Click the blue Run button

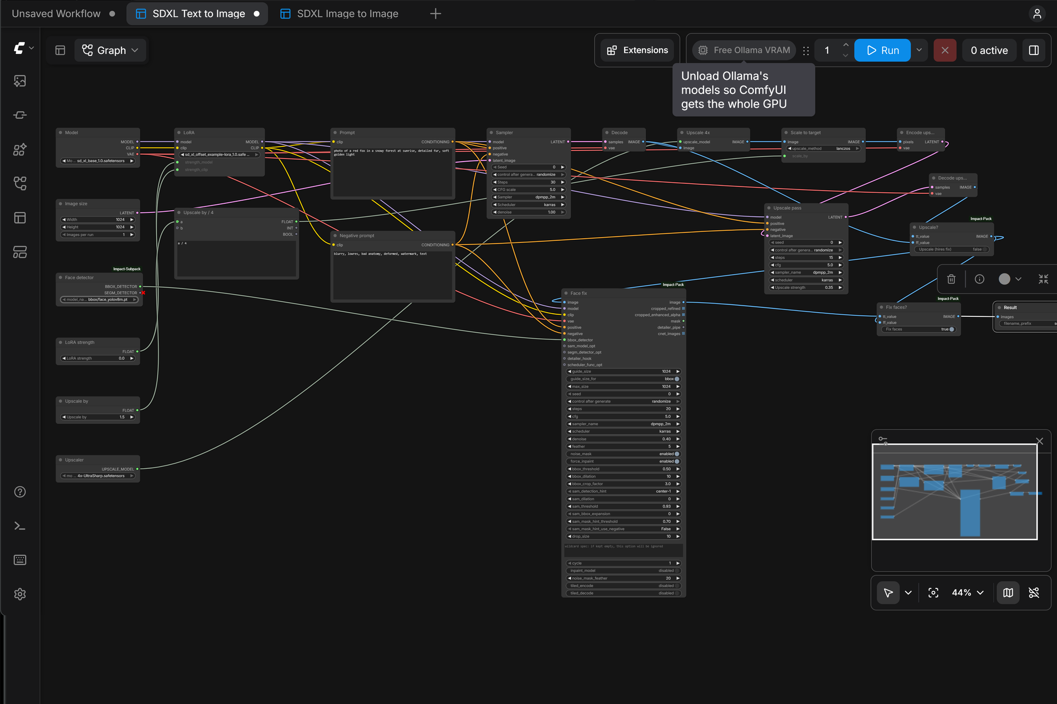[x=882, y=50]
